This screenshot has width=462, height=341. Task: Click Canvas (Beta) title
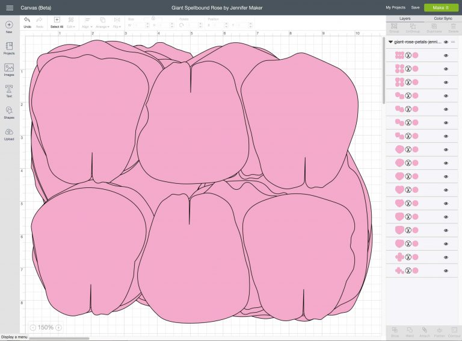tap(36, 8)
